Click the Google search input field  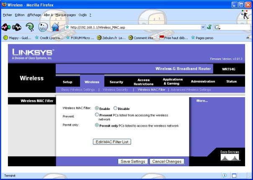(235, 27)
